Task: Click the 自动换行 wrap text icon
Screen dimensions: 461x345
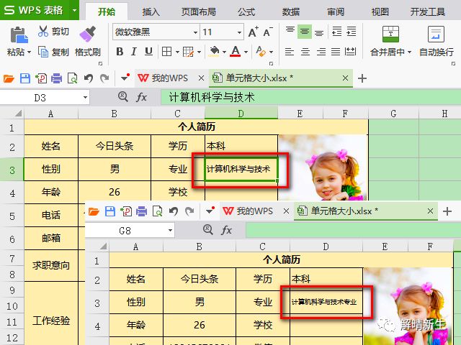Action: click(436, 34)
